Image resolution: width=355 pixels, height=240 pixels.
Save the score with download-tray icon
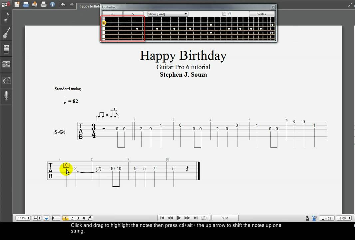[35, 4]
